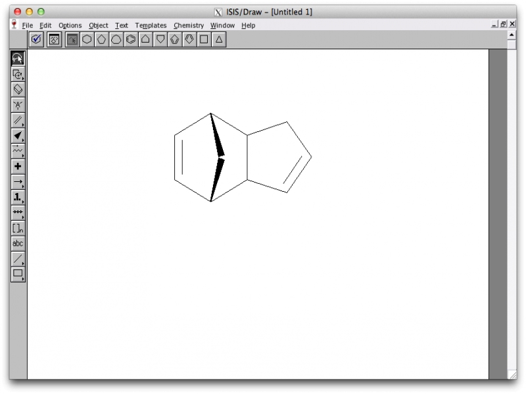
Task: Select the polymer brackets tool
Action: tap(18, 228)
